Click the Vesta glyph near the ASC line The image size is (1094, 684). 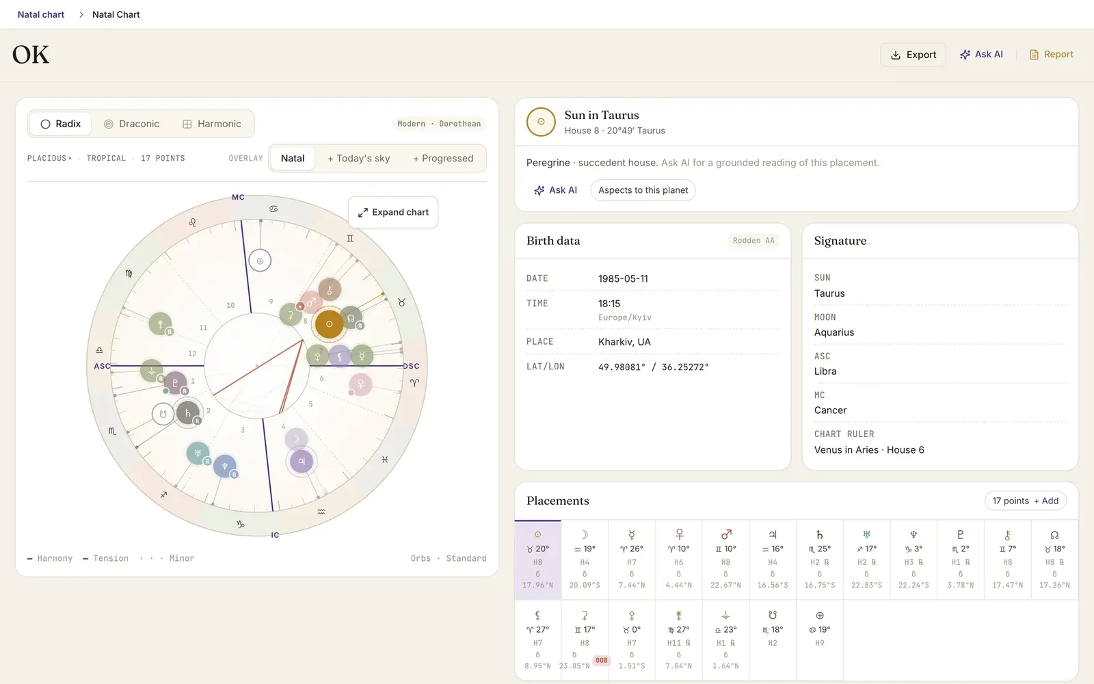(x=151, y=371)
